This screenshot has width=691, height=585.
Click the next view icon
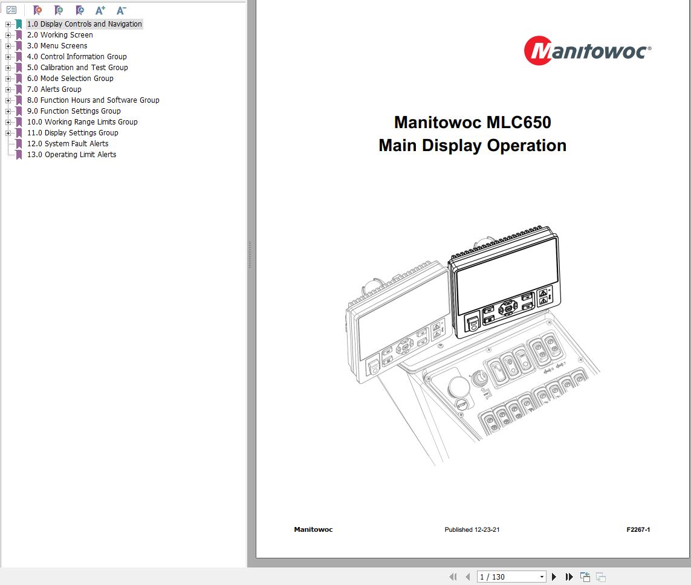pyautogui.click(x=600, y=576)
